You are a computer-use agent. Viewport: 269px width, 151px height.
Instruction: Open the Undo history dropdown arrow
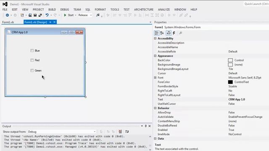click(51, 15)
